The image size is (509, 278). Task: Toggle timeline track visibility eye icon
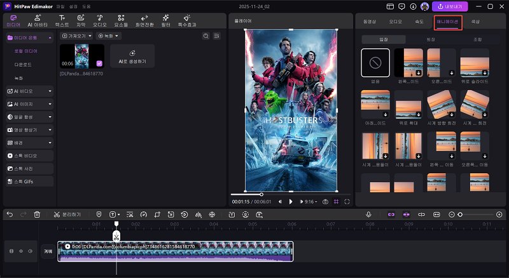coord(20,251)
